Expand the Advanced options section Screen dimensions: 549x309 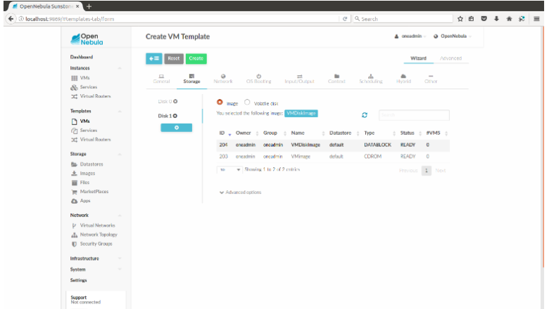[240, 192]
